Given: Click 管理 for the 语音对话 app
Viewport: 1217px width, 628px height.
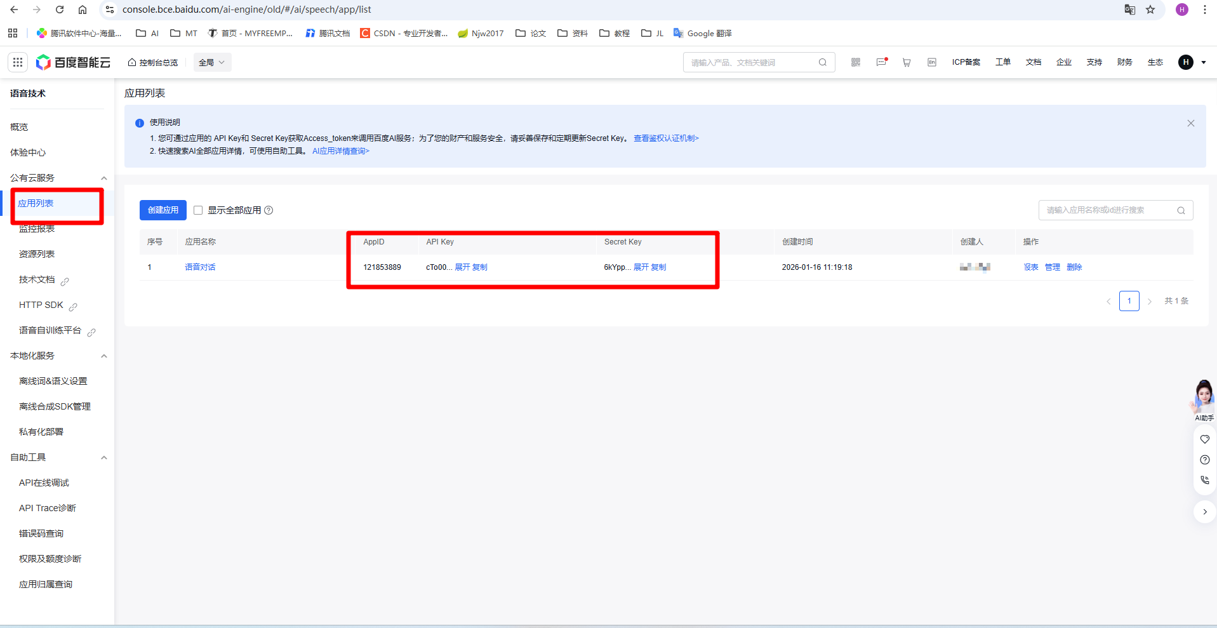Looking at the screenshot, I should tap(1053, 267).
